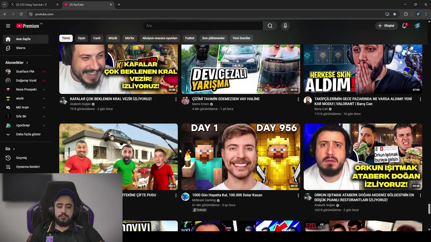Open the ORKUN IŞITMAK ATABERK DOĞAN thumbnail
Screen dimensions: 431x242
(x=363, y=157)
